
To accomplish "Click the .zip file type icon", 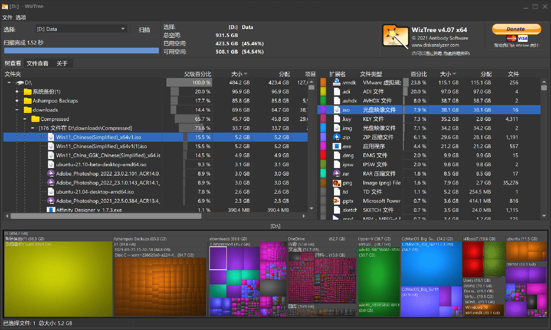I will 337,137.
